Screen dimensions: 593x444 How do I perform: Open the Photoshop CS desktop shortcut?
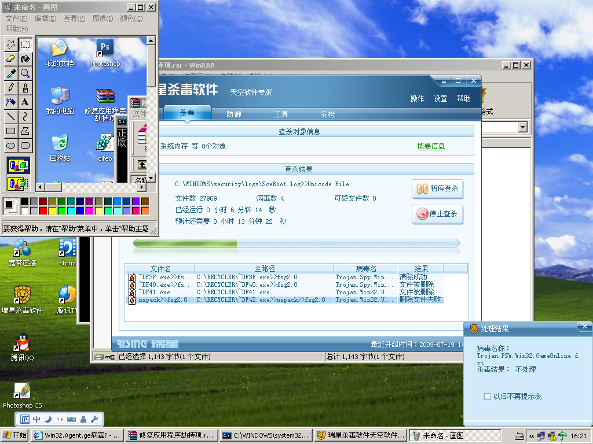tap(23, 395)
